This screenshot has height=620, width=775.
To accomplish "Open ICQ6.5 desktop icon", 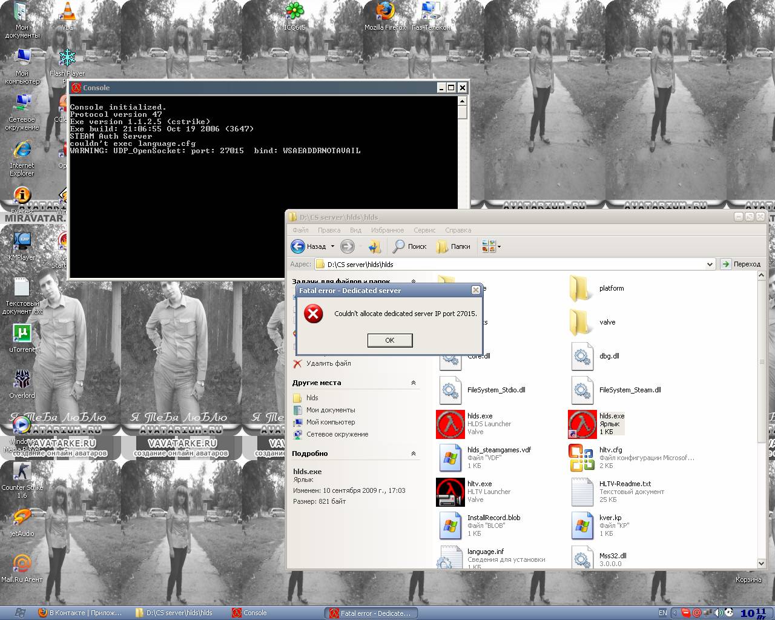I will [x=294, y=16].
